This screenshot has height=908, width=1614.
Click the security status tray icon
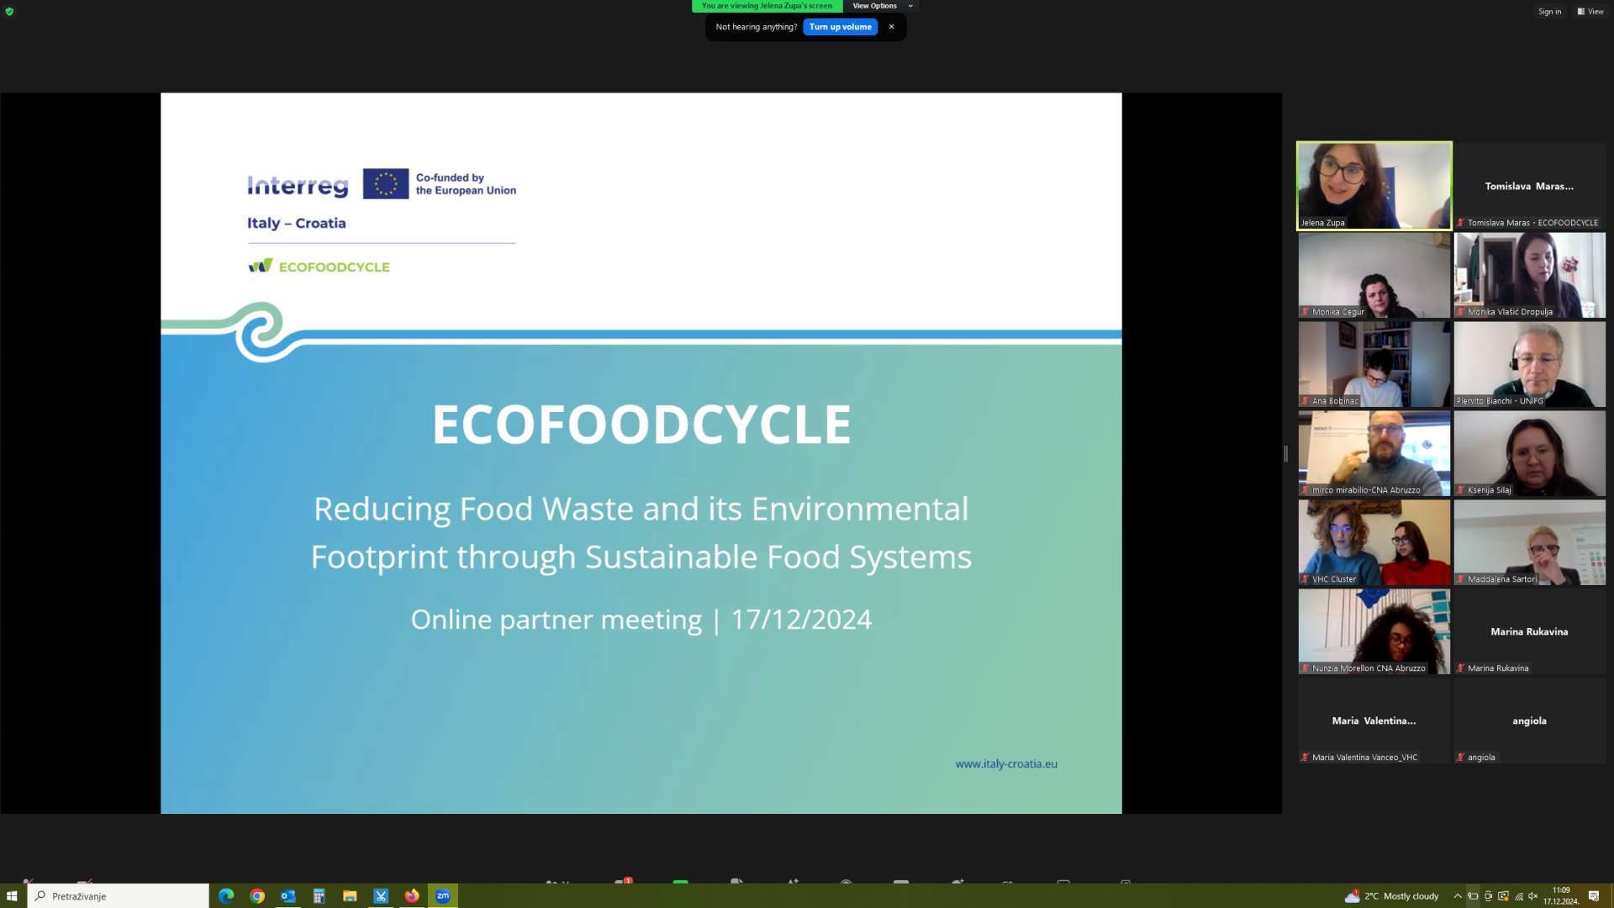point(1503,896)
